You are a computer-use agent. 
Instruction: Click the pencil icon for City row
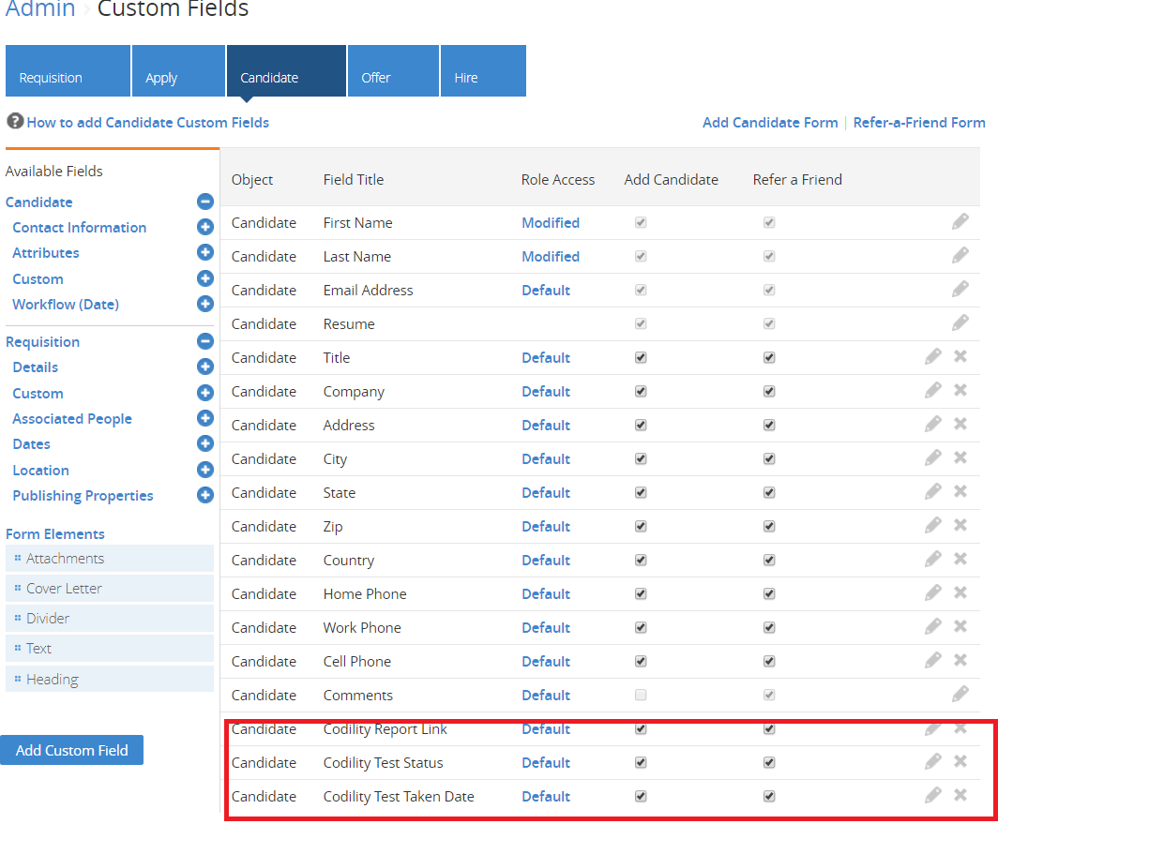coord(932,458)
